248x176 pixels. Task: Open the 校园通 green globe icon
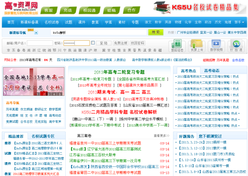236,46
